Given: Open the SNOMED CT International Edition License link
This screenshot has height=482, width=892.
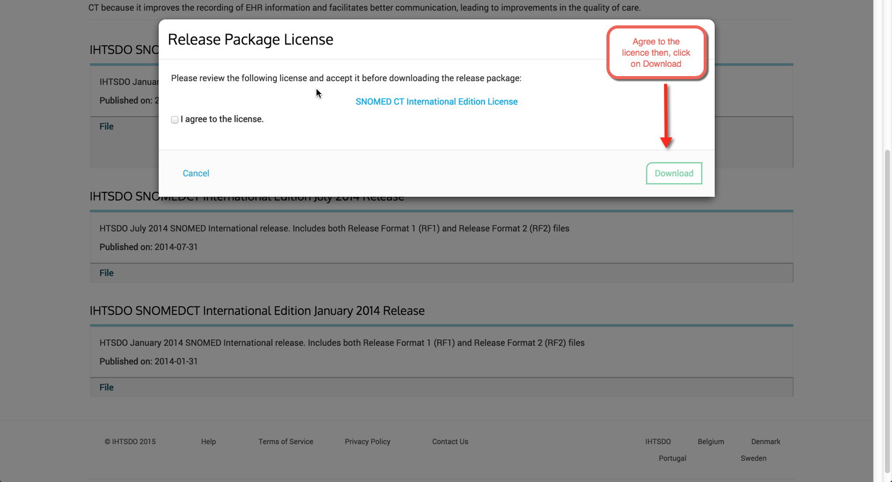Looking at the screenshot, I should point(437,101).
